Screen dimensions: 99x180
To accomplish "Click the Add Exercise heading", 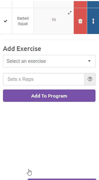I will pos(22,49).
